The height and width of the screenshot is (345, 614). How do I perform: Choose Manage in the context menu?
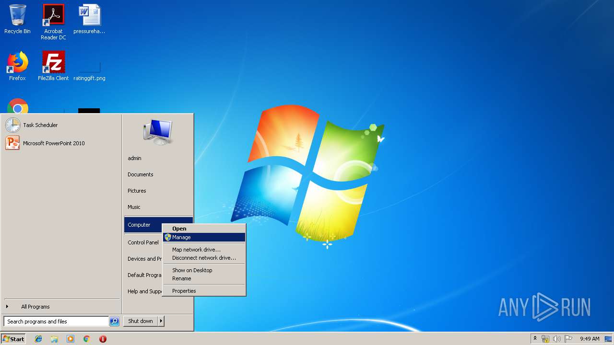[204, 237]
